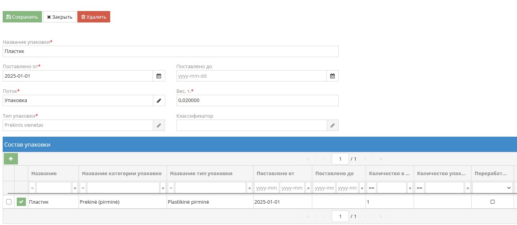Open the Классификатор picker via its pencil icon
The image size is (517, 225).
pos(332,125)
